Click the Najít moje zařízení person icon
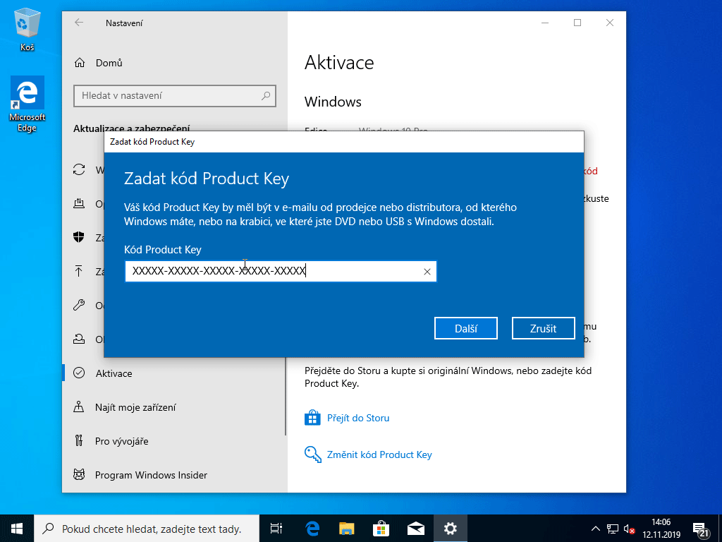 point(79,407)
